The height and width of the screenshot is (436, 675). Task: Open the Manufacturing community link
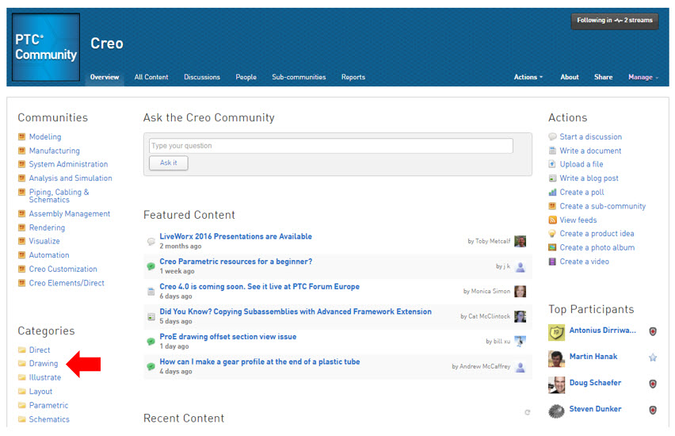pyautogui.click(x=54, y=151)
